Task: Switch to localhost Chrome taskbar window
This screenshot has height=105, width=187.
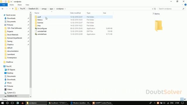Action: click(58, 103)
